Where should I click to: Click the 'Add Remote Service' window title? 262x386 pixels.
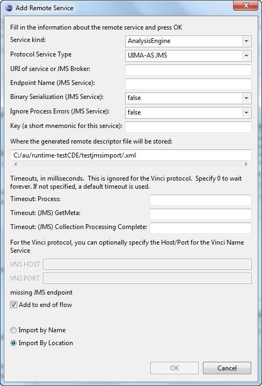click(45, 8)
